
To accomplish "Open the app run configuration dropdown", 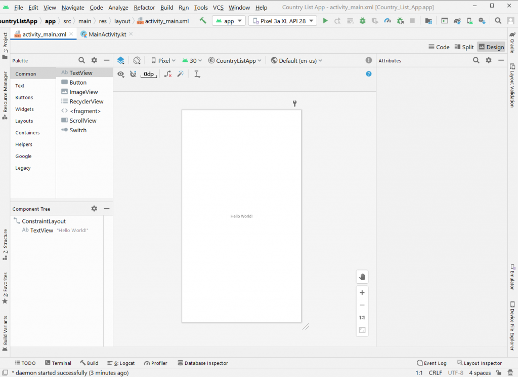I will point(229,21).
